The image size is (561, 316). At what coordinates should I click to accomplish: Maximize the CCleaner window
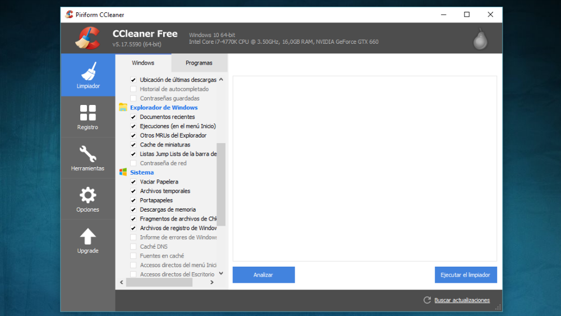(x=467, y=15)
